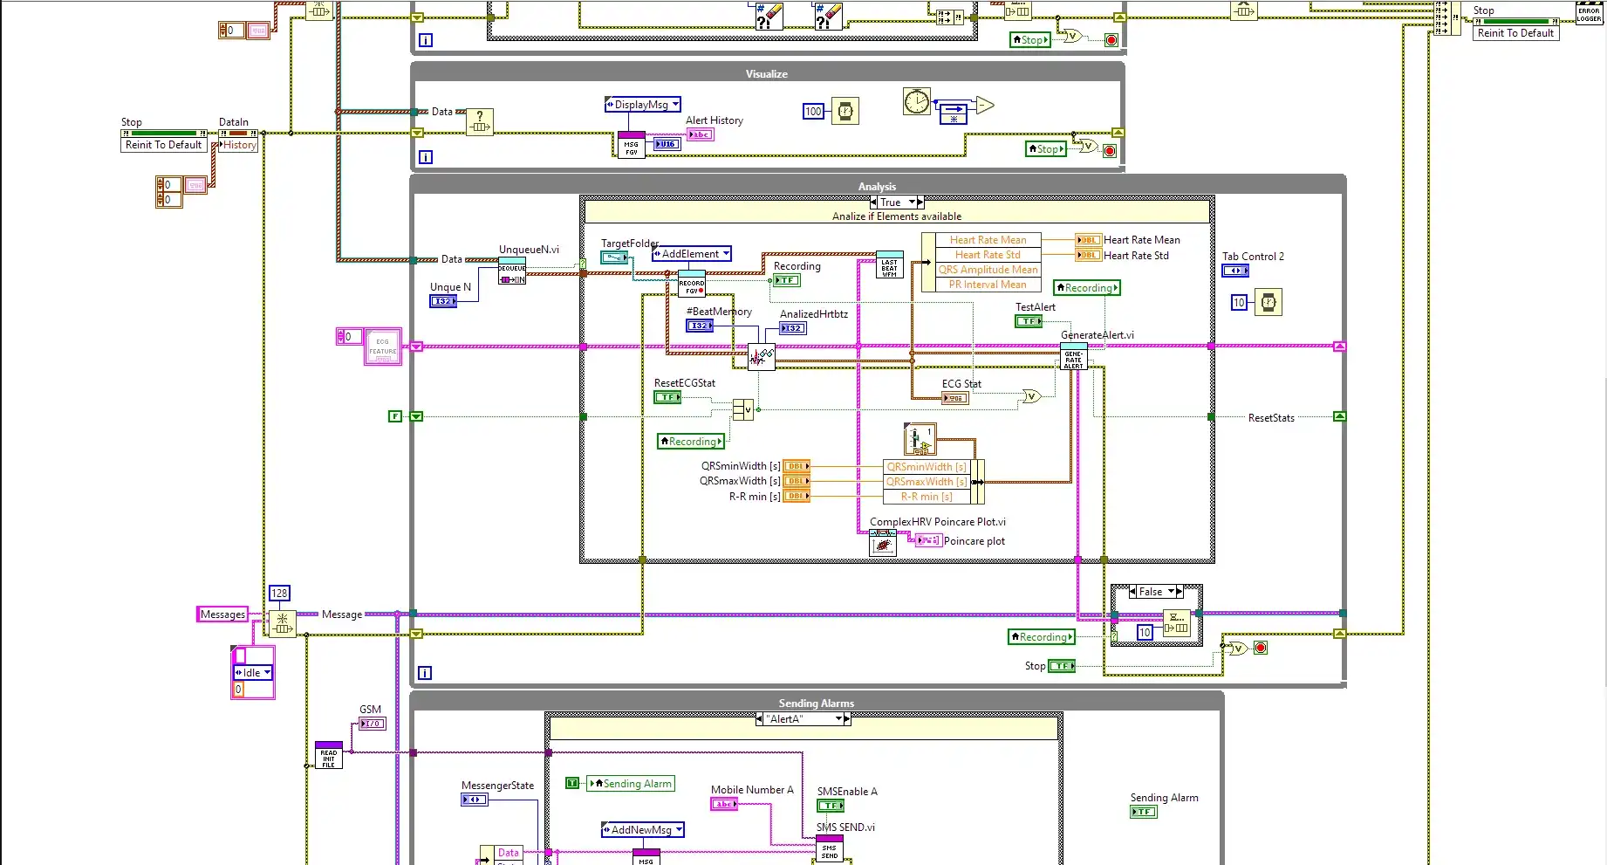
Task: Click the QRSmaxWidth [s] bundle element
Action: (927, 482)
